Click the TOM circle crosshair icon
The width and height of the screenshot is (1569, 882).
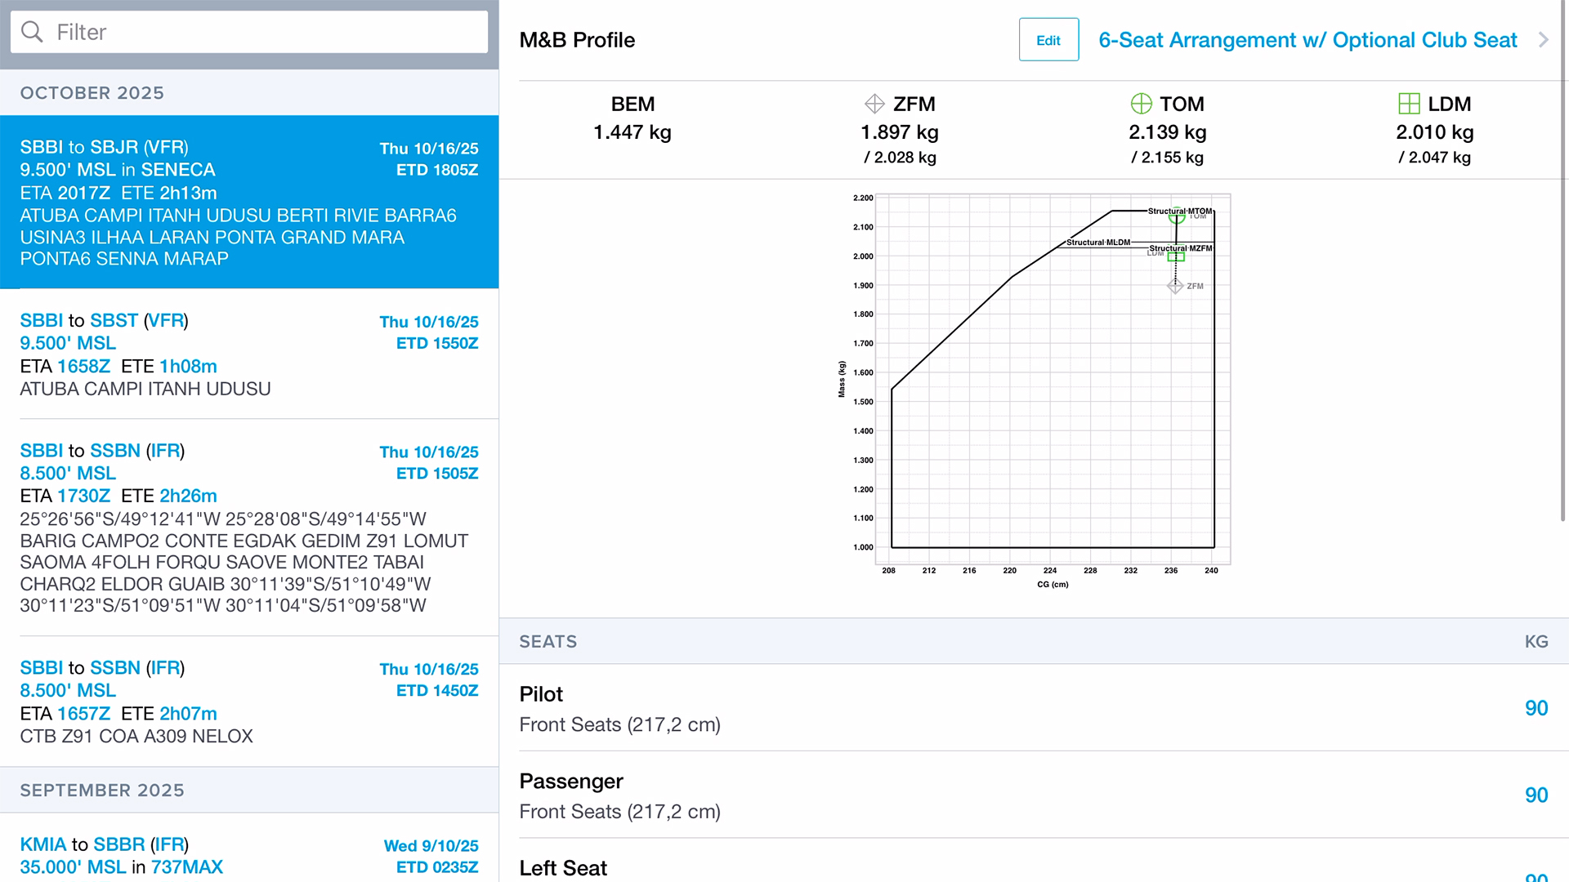[x=1141, y=104]
